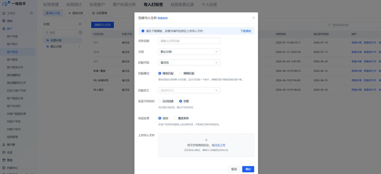Collapse sidebar with icon beside 工作台
The image size is (381, 174).
31,13
